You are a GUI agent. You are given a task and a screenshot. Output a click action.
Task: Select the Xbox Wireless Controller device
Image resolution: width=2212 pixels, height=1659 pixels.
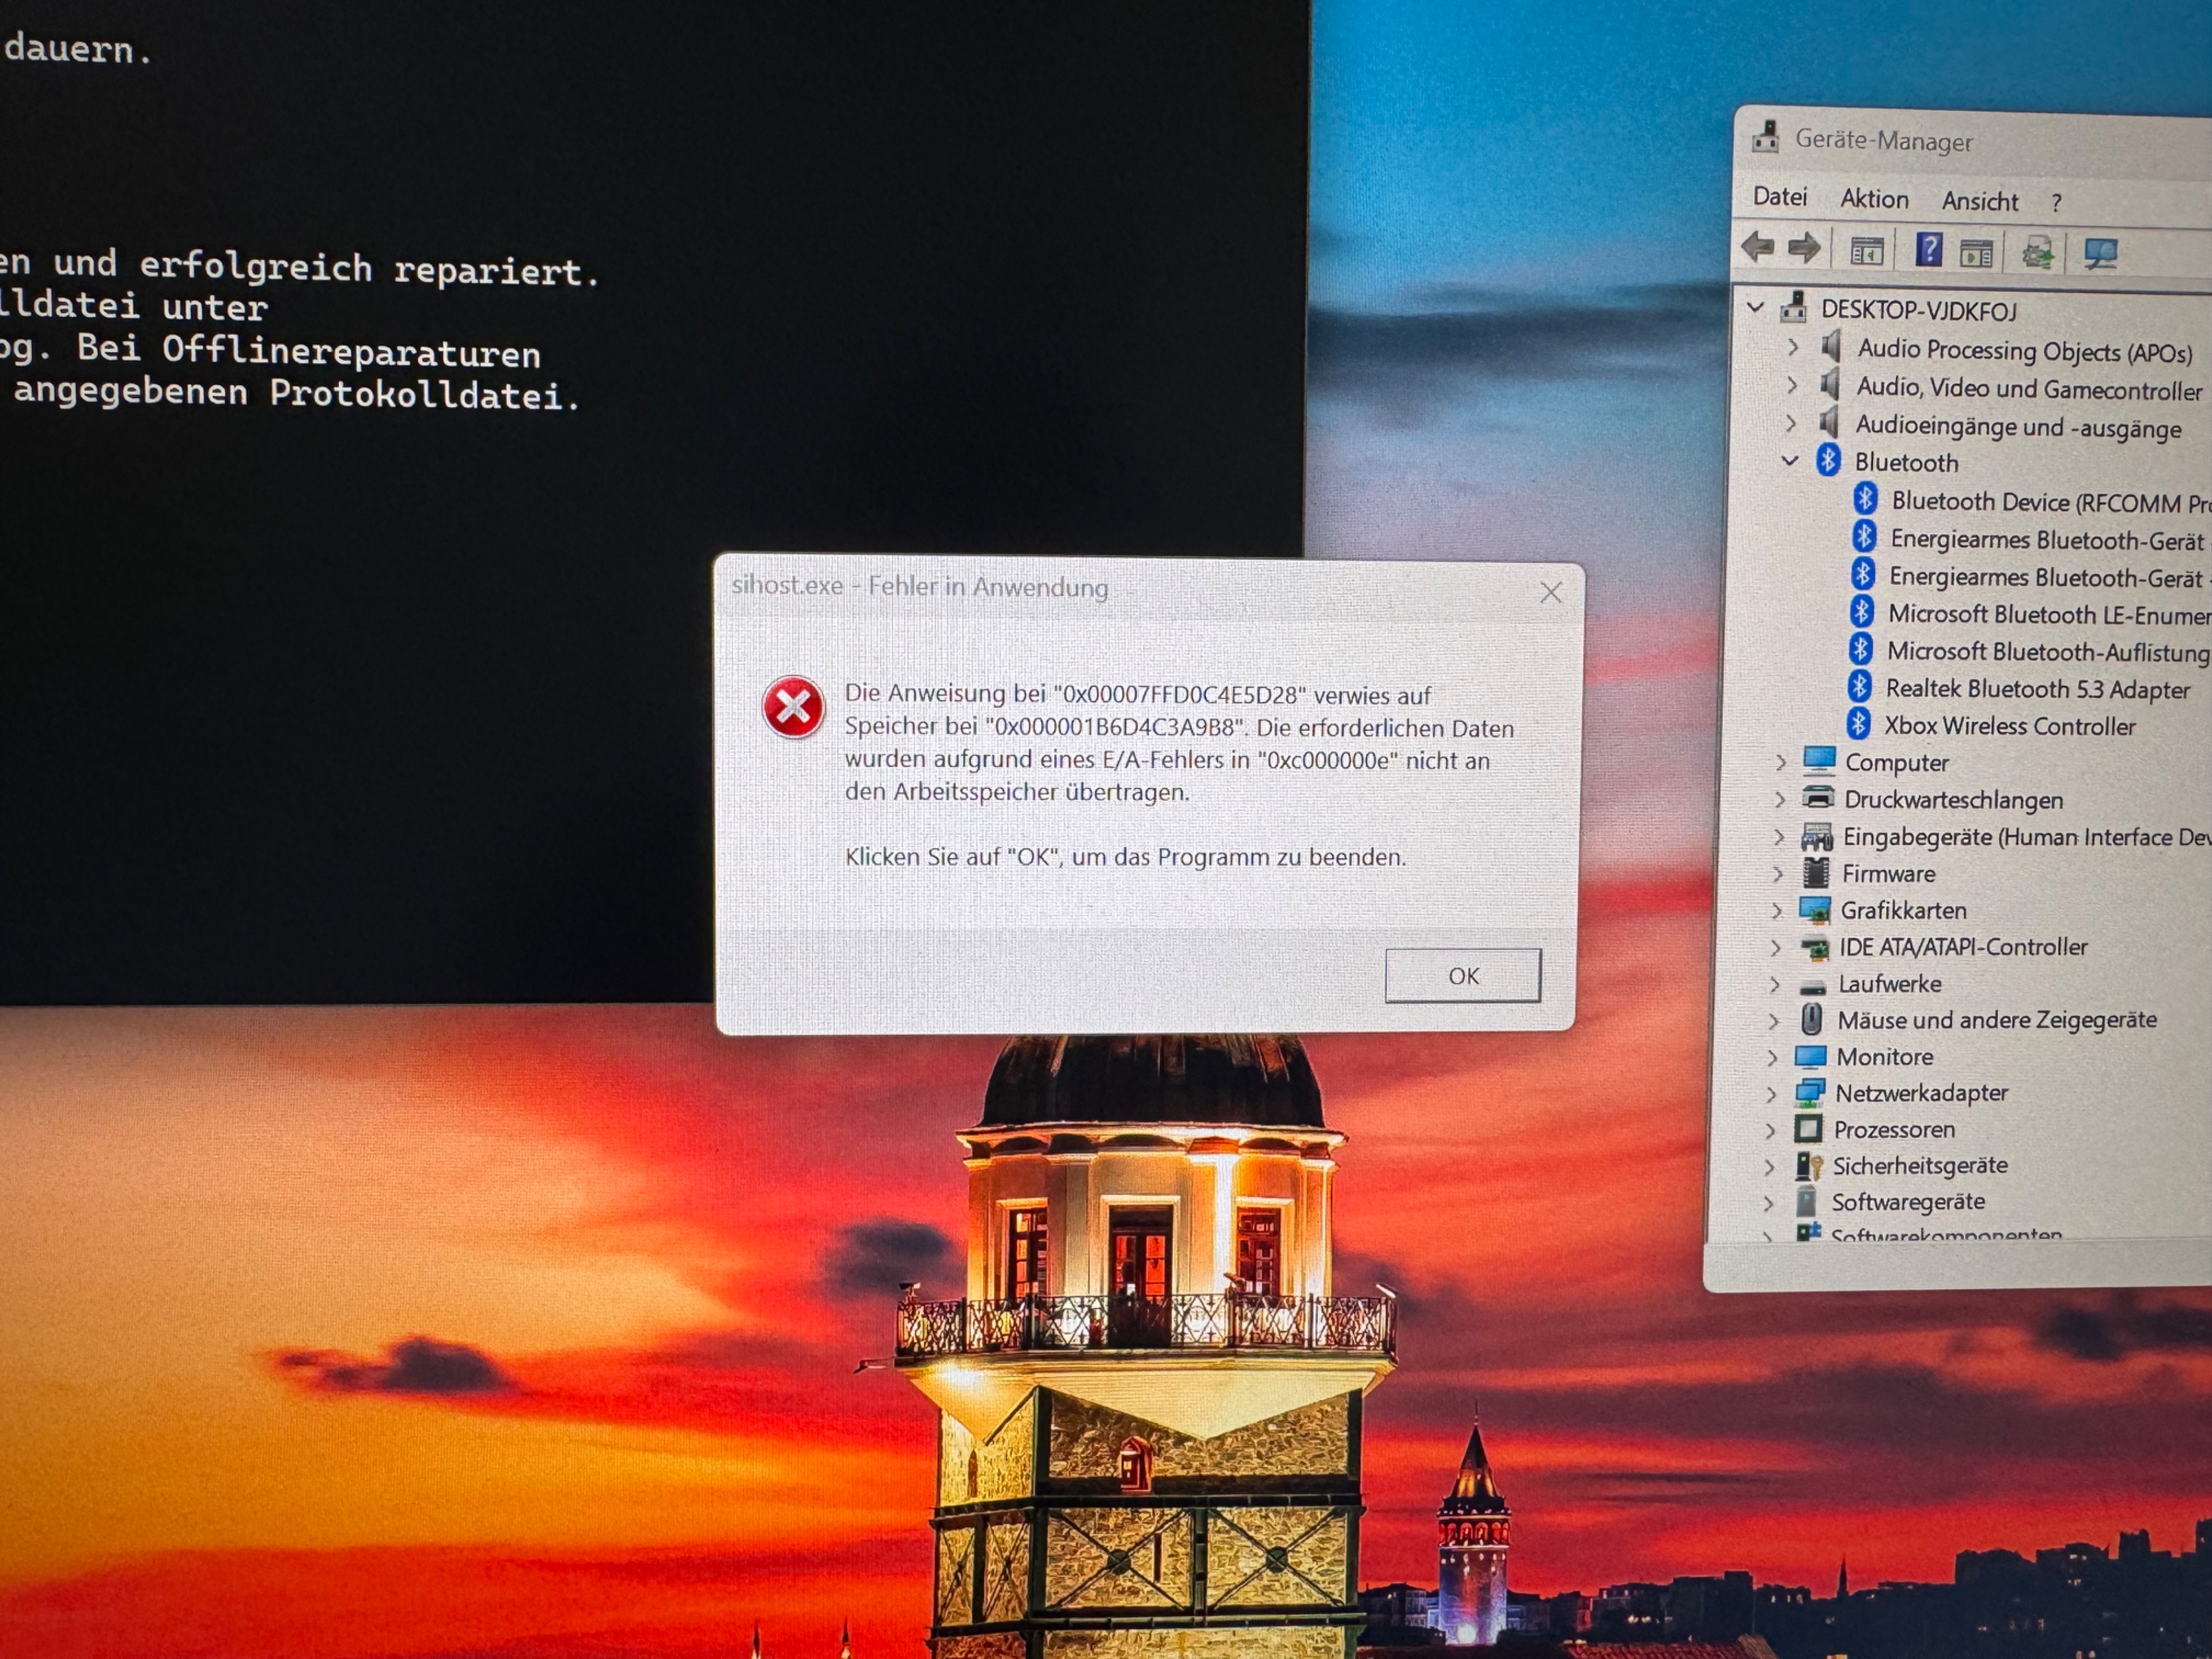[2008, 726]
